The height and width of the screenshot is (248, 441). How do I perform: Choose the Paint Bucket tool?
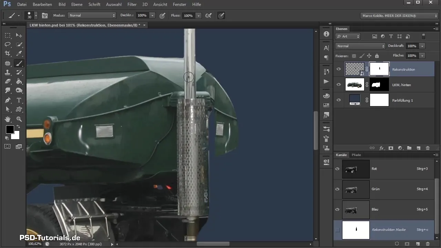click(x=19, y=82)
